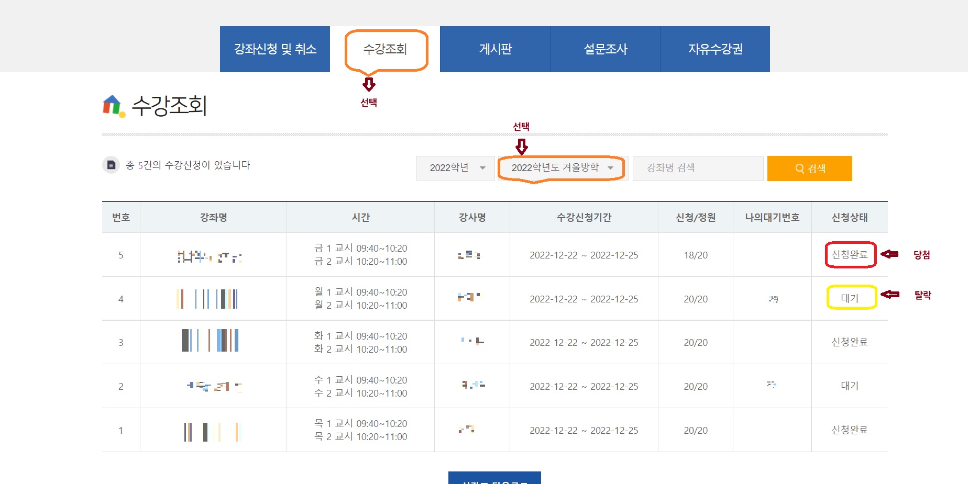
Task: Switch to the 수강조회 tab
Action: click(385, 49)
